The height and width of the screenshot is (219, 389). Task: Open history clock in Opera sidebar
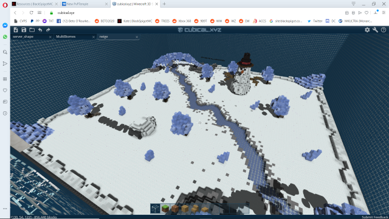point(5,113)
